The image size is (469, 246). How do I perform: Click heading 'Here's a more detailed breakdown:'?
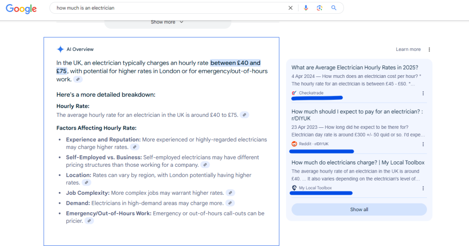[x=106, y=95]
